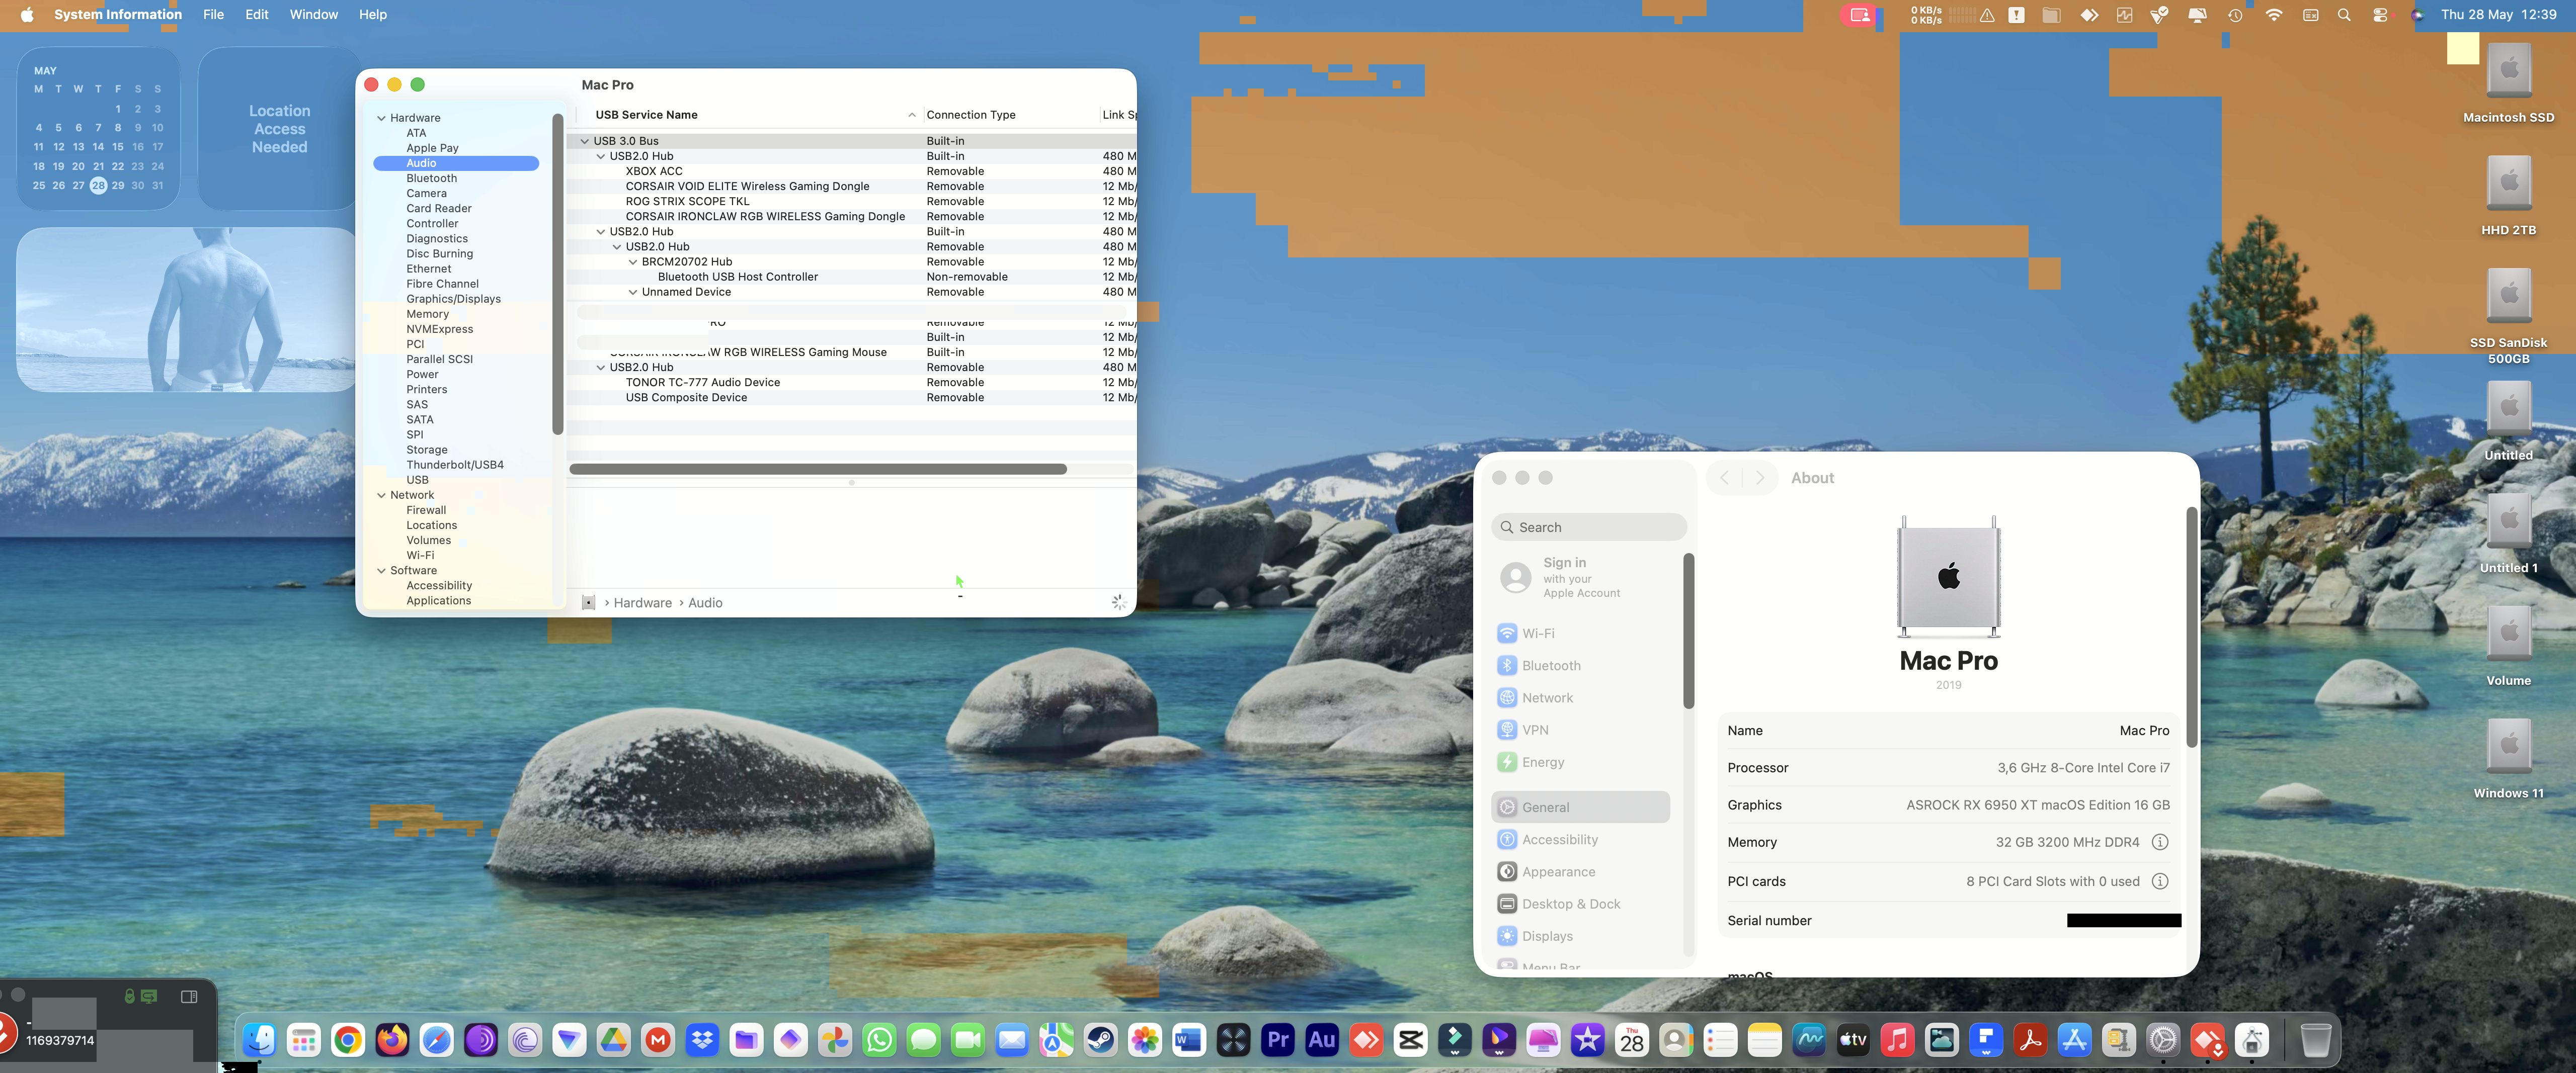This screenshot has height=1073, width=2576.
Task: Click Sign in with your Apple Account
Action: pyautogui.click(x=1580, y=577)
